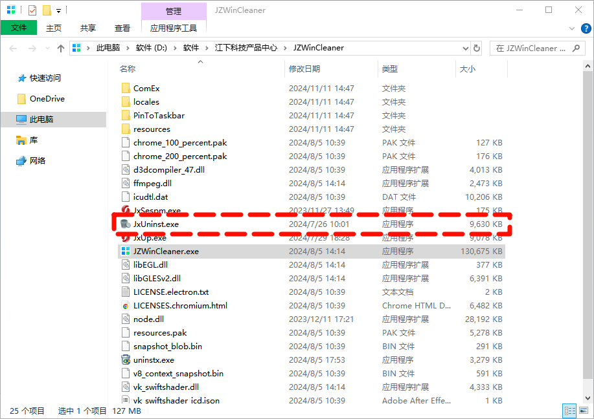Expand the ribbon with the chevron
The height and width of the screenshot is (419, 594).
pos(572,28)
